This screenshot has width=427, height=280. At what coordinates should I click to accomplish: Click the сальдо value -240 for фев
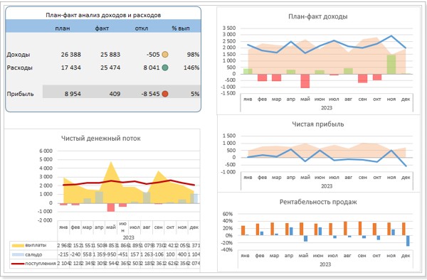[75, 254]
